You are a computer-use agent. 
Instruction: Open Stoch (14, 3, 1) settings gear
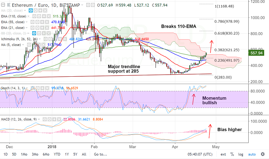coord(37,88)
